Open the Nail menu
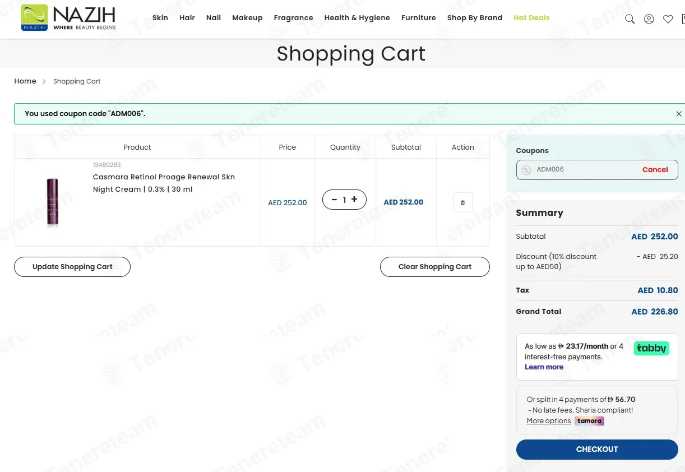 [x=214, y=18]
